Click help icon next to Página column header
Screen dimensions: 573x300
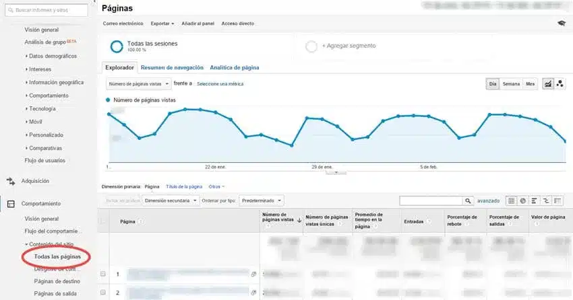pyautogui.click(x=140, y=221)
